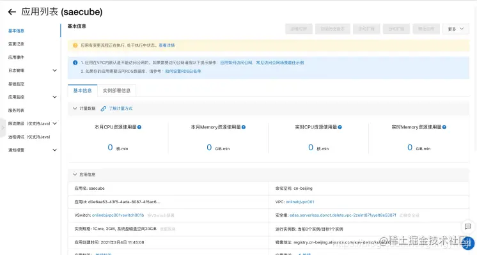The width and height of the screenshot is (477, 255).
Task: Open the VSwitch link onlinebjvpc001vswitch001b
Action: click(118, 215)
